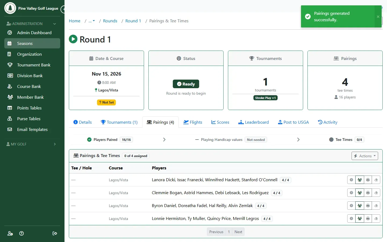Switch to the Tournaments (1) tab
The width and height of the screenshot is (387, 242).
tap(119, 122)
